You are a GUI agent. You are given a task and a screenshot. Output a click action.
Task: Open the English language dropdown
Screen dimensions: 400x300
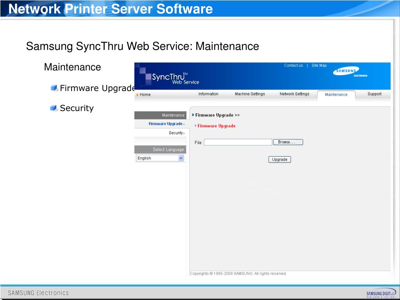pyautogui.click(x=160, y=158)
